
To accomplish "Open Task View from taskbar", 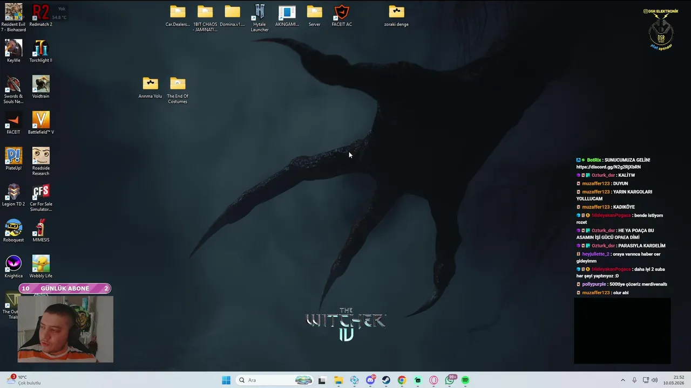I will pos(322,380).
